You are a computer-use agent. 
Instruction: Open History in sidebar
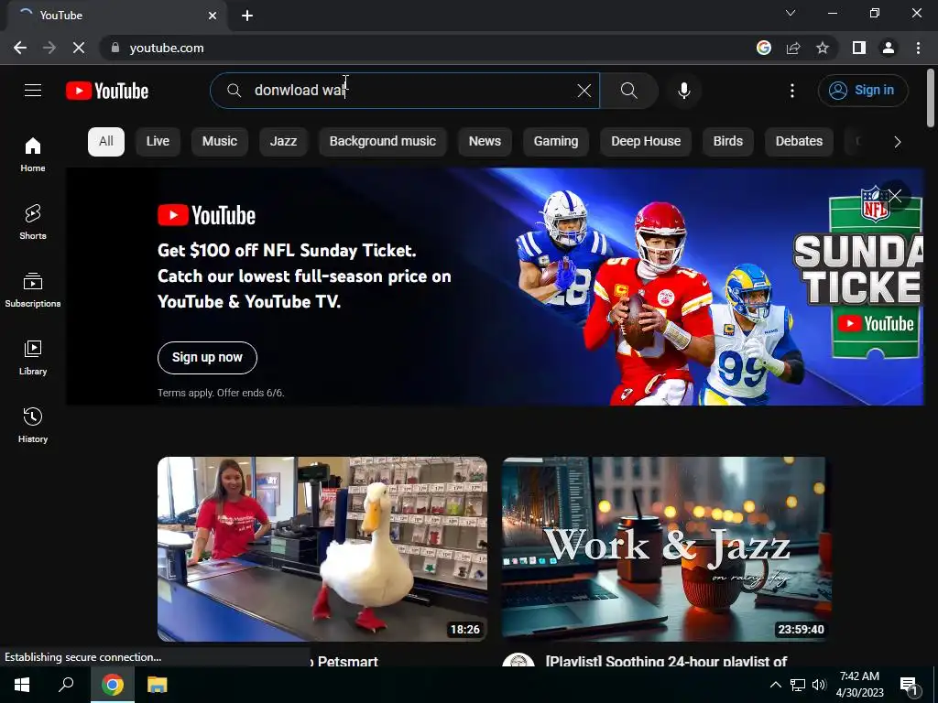(33, 425)
